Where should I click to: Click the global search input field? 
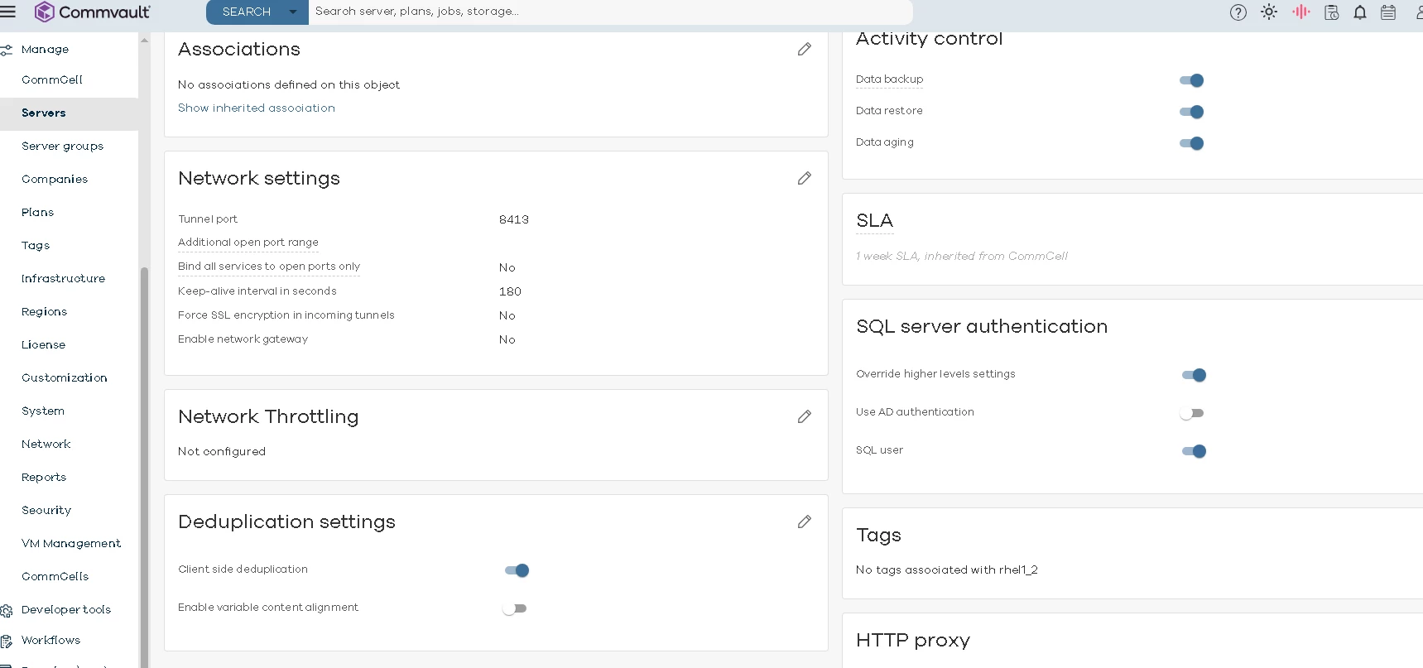click(x=609, y=12)
